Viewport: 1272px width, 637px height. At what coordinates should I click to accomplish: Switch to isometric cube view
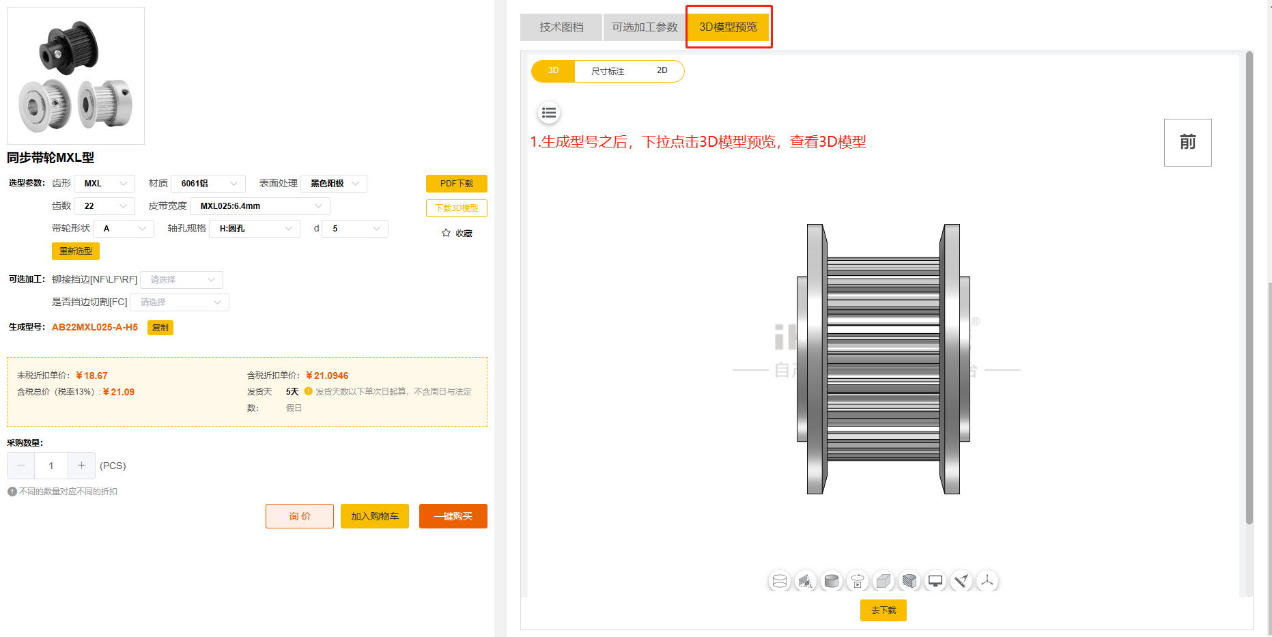(x=884, y=581)
